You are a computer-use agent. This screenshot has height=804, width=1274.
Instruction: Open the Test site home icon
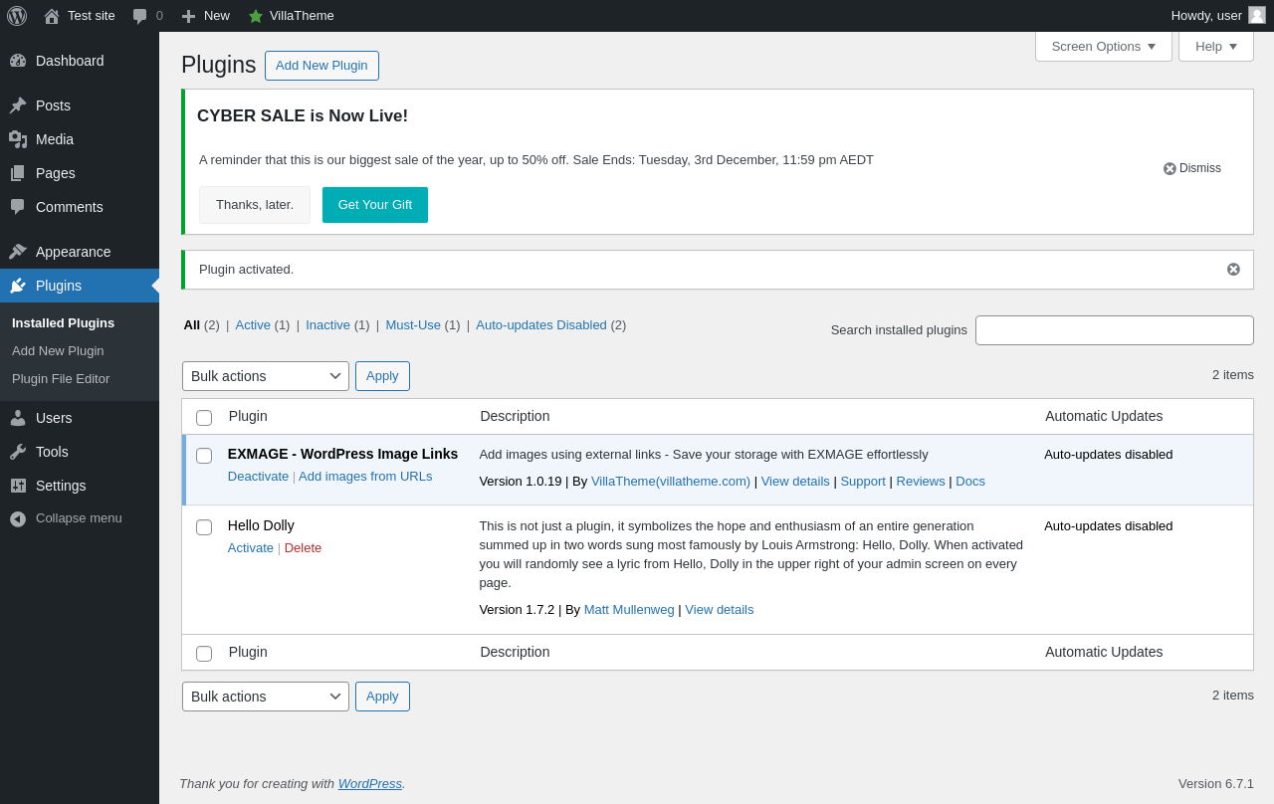tap(52, 16)
